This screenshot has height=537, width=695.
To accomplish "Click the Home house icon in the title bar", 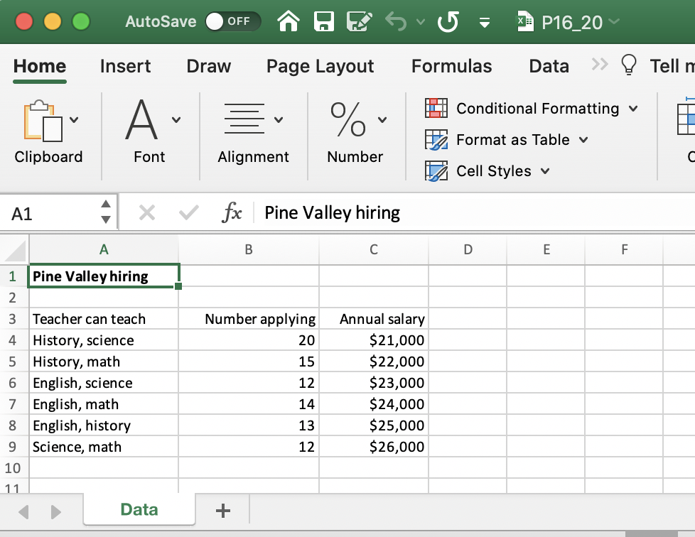I will [289, 22].
